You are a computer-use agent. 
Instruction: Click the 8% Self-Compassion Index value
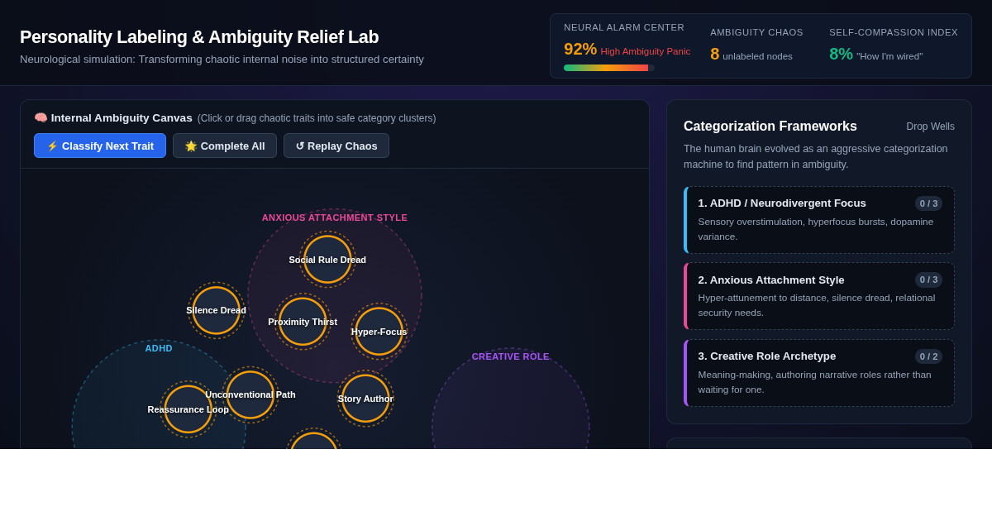coord(841,55)
